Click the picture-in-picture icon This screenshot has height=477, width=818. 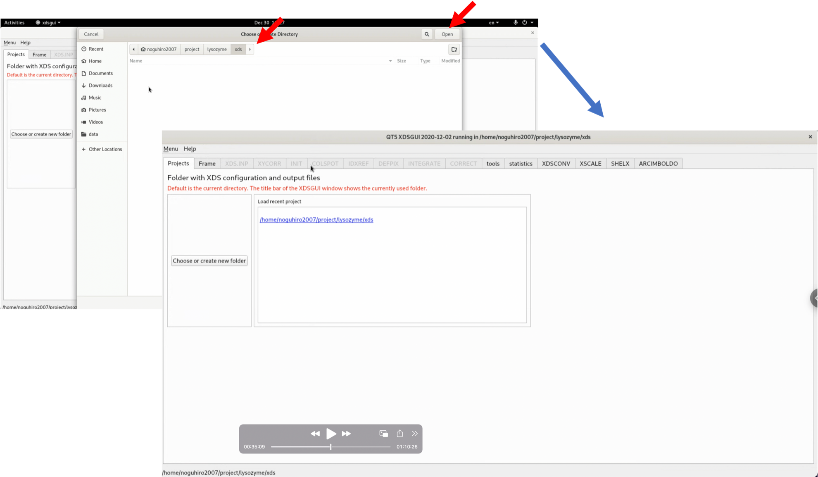[383, 433]
